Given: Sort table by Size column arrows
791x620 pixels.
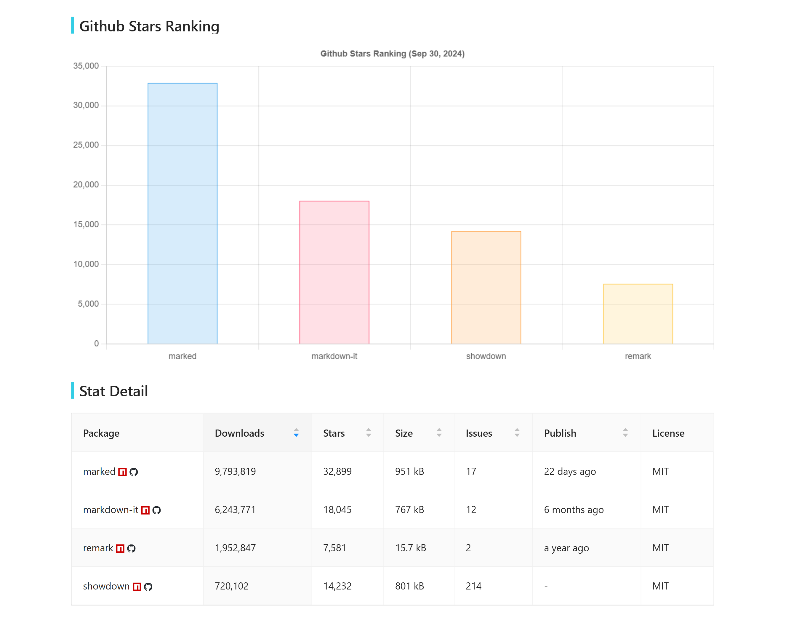Looking at the screenshot, I should pos(439,433).
